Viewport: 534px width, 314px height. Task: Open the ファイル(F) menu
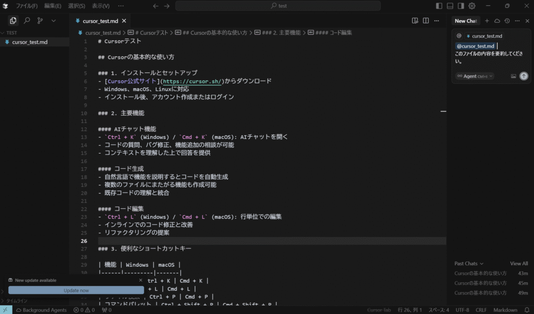pos(27,6)
